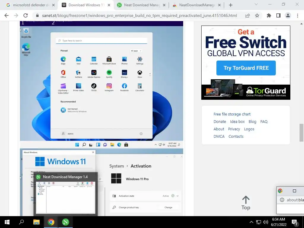The height and width of the screenshot is (228, 304).
Task: Open the Logos link
Action: tap(249, 129)
